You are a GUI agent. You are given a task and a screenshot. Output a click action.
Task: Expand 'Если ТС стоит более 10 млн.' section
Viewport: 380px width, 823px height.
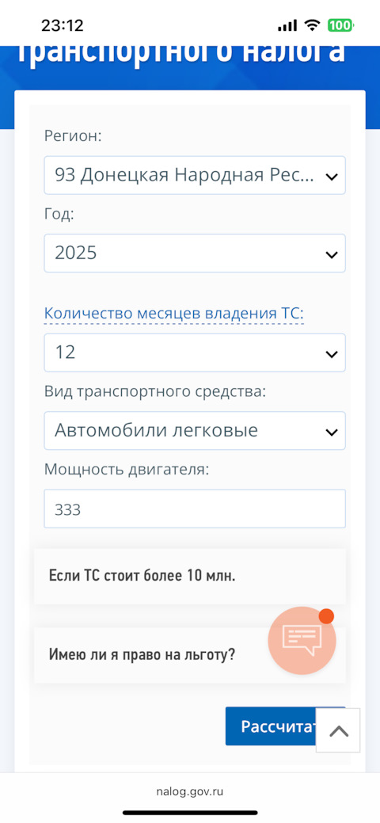click(190, 576)
